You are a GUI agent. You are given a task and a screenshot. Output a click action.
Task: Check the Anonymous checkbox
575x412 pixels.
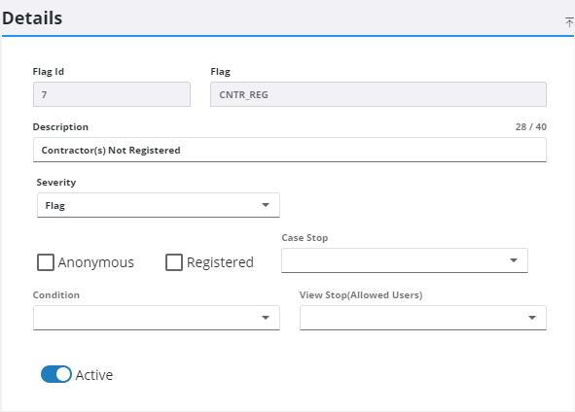pos(46,262)
